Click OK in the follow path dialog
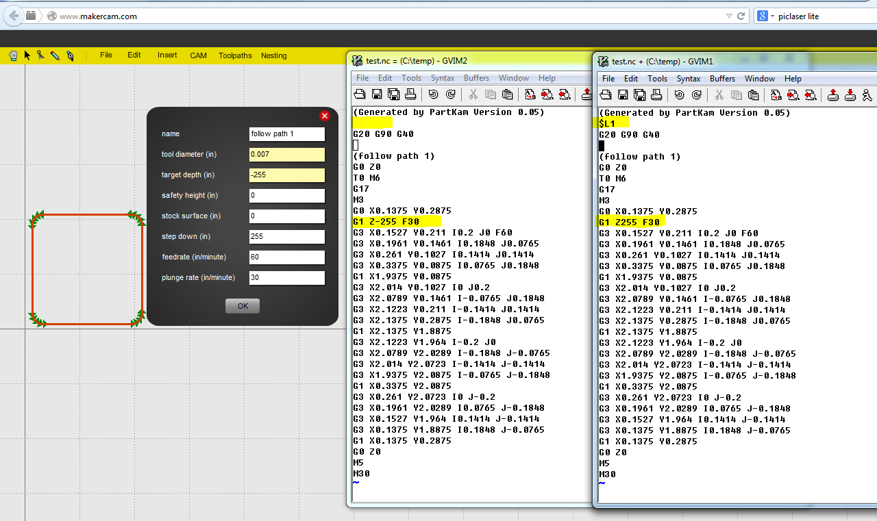This screenshot has height=521, width=877. (x=243, y=306)
